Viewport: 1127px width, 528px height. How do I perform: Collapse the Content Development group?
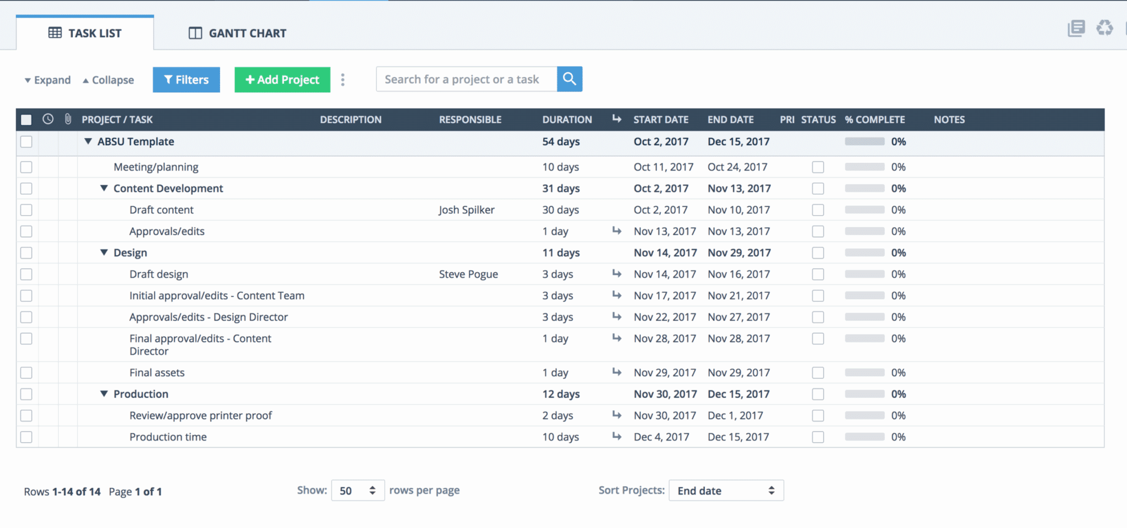(104, 188)
